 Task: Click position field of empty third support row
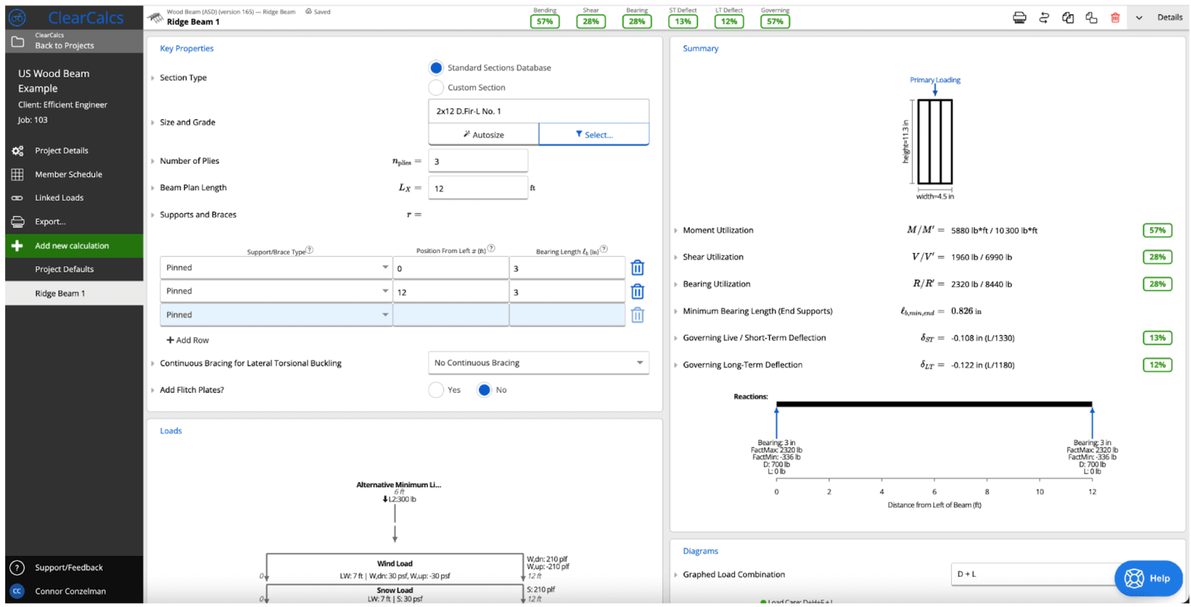[x=450, y=315]
